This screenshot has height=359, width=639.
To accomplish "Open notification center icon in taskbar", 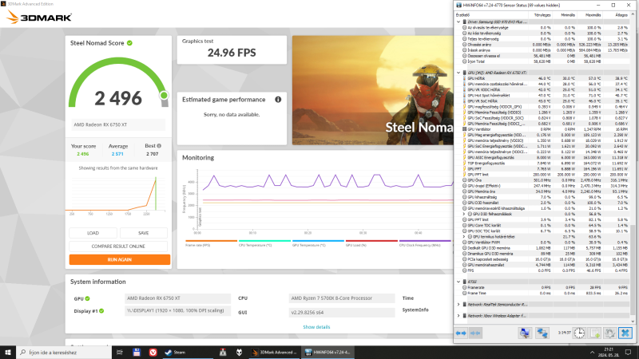I will point(629,353).
